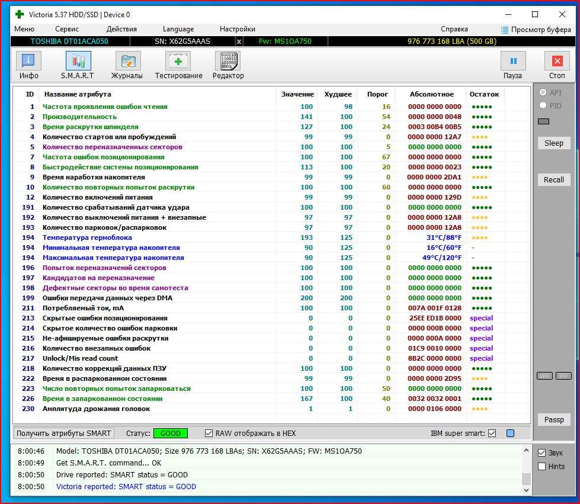Click the RD indicator box

pyautogui.click(x=563, y=376)
